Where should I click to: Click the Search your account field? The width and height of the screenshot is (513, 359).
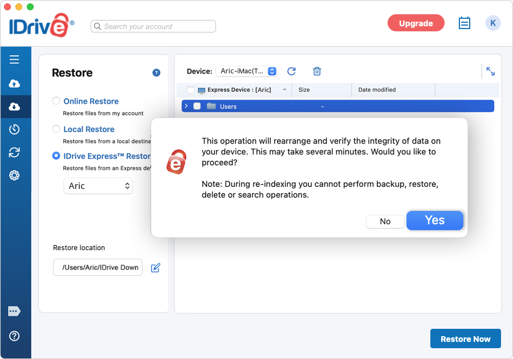click(153, 26)
